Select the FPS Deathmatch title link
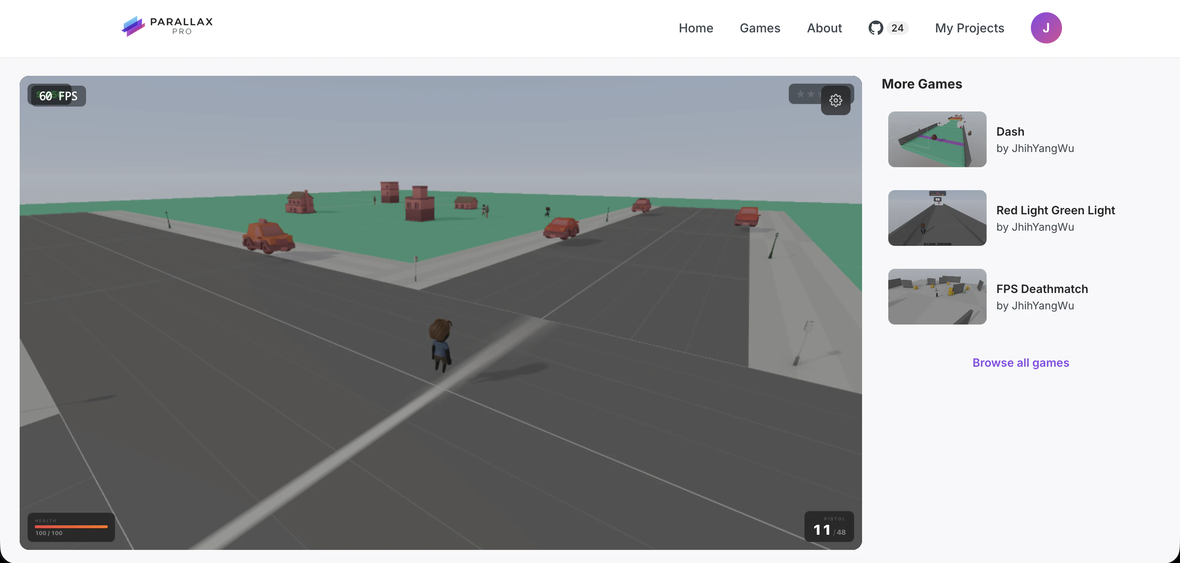Screen dimensions: 1180x563 pyautogui.click(x=1042, y=288)
